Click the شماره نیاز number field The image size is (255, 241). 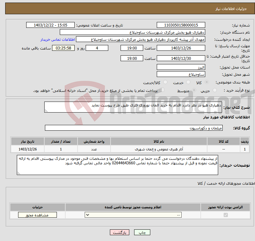click(181, 25)
